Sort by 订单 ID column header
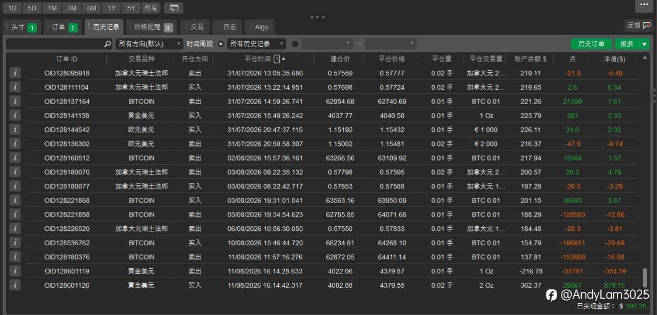This screenshot has height=315, width=657. (67, 59)
